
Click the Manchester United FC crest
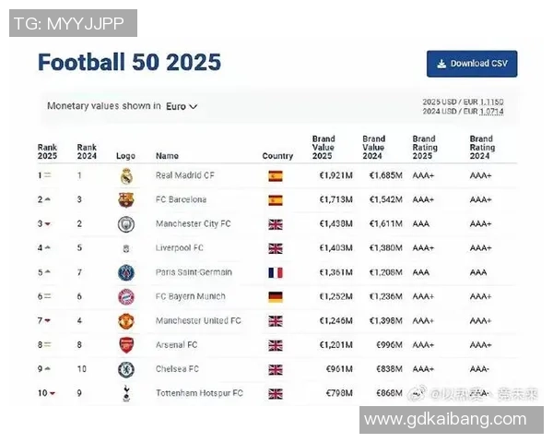[x=126, y=320]
